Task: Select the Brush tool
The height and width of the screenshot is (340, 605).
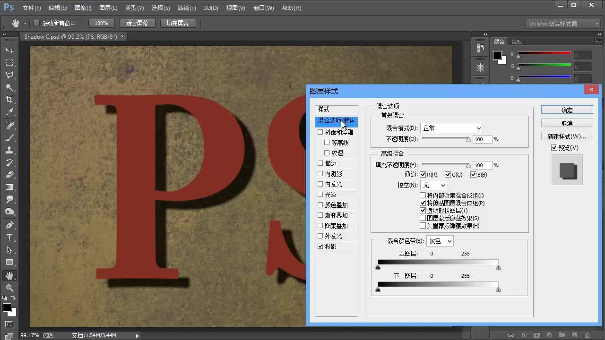Action: coord(9,138)
